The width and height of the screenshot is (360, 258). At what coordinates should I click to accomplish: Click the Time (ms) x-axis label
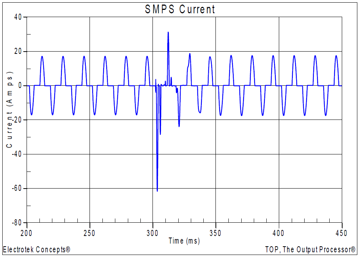click(x=184, y=241)
